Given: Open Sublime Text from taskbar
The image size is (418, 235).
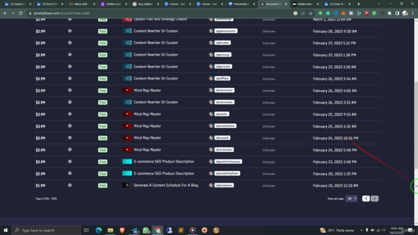Looking at the screenshot, I should [x=181, y=230].
